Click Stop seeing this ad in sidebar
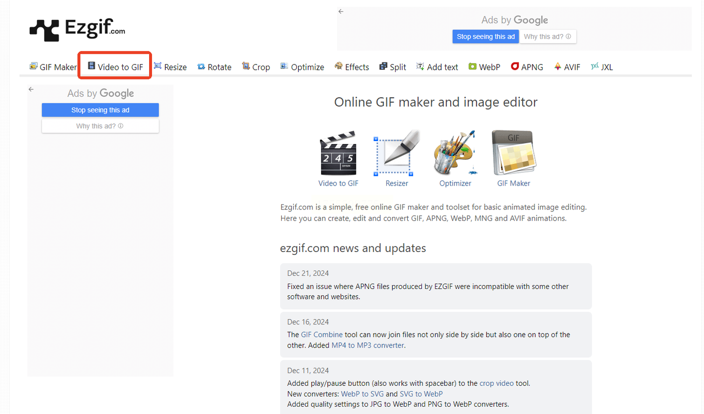704x414 pixels. pos(100,110)
